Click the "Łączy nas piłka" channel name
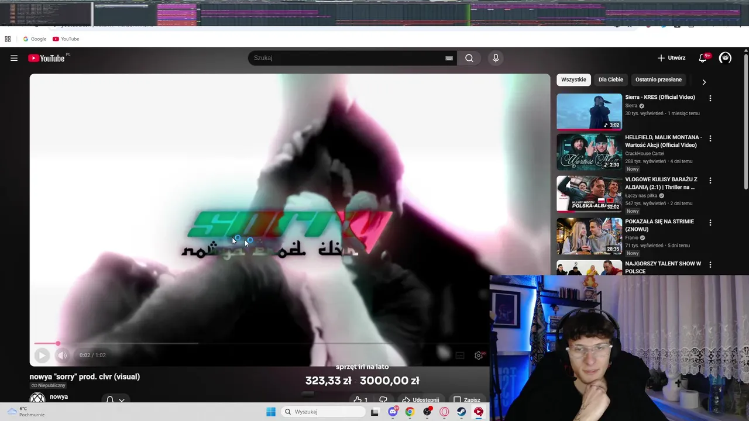The width and height of the screenshot is (749, 421). pyautogui.click(x=641, y=196)
